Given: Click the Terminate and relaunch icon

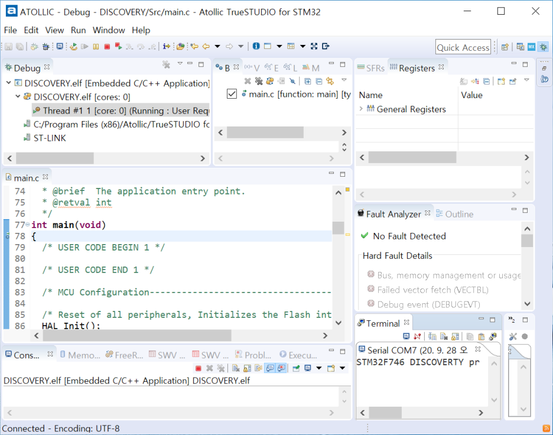Looking at the screenshot, I should (x=119, y=47).
